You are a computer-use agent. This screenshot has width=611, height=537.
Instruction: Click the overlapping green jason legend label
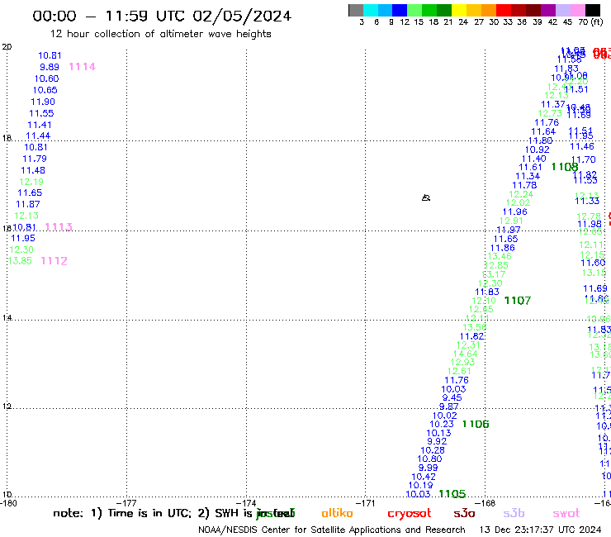coord(276,513)
